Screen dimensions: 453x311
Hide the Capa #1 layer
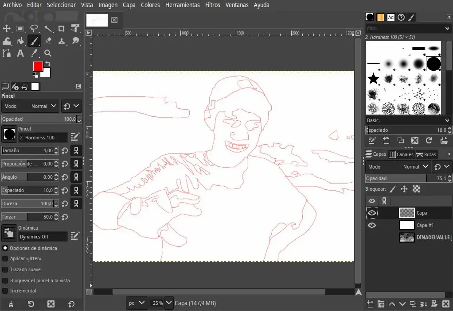click(x=372, y=225)
